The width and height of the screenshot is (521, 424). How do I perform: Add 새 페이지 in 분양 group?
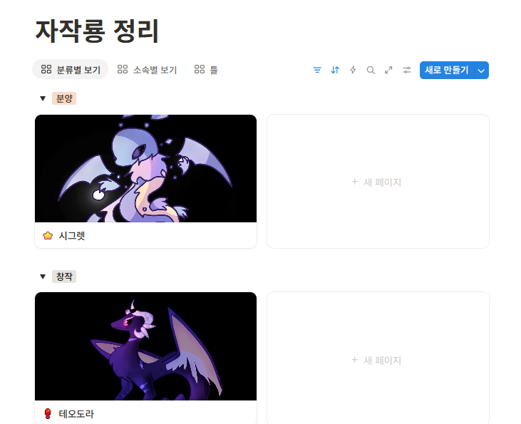pyautogui.click(x=378, y=182)
